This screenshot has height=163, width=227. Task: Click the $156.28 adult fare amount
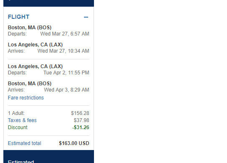[80, 113]
